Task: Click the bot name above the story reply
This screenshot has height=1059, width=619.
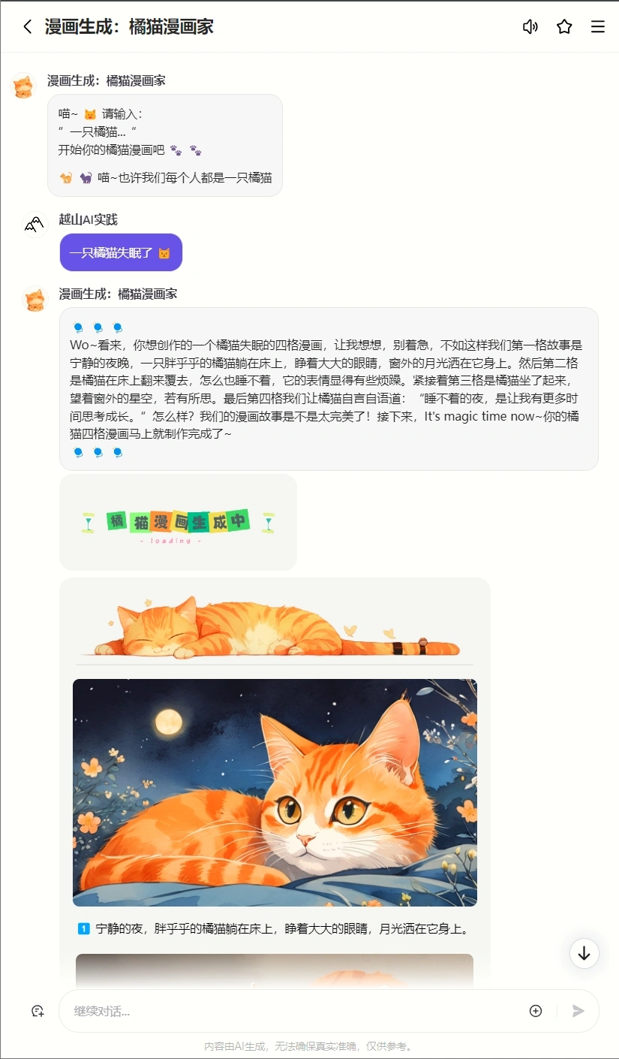Action: 119,294
